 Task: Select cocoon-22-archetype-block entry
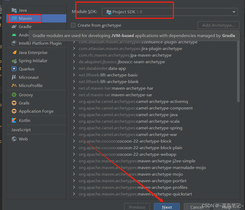125,141
